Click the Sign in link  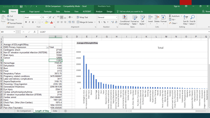coord(176,6)
